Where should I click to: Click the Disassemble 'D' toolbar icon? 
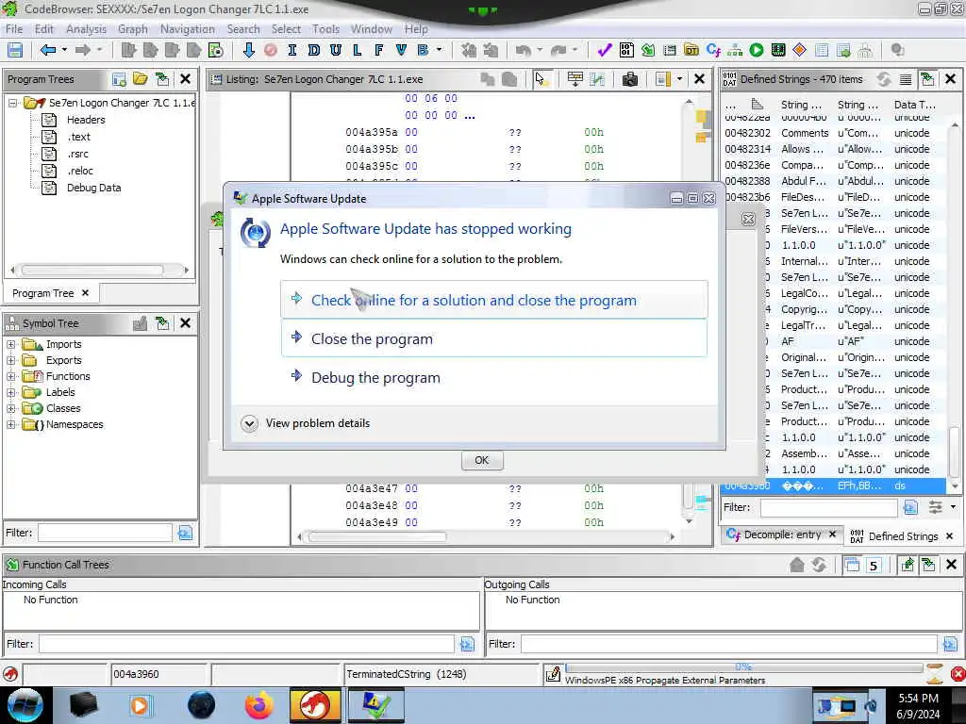pos(313,50)
